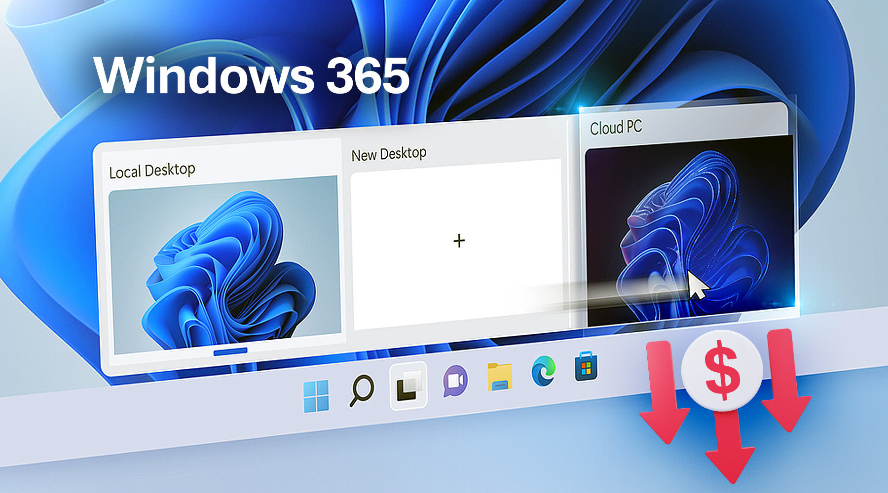Click the "Cloud PC" title text

point(616,128)
